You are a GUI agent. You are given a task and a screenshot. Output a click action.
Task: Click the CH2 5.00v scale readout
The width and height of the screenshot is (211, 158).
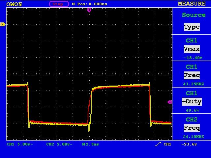(59, 144)
